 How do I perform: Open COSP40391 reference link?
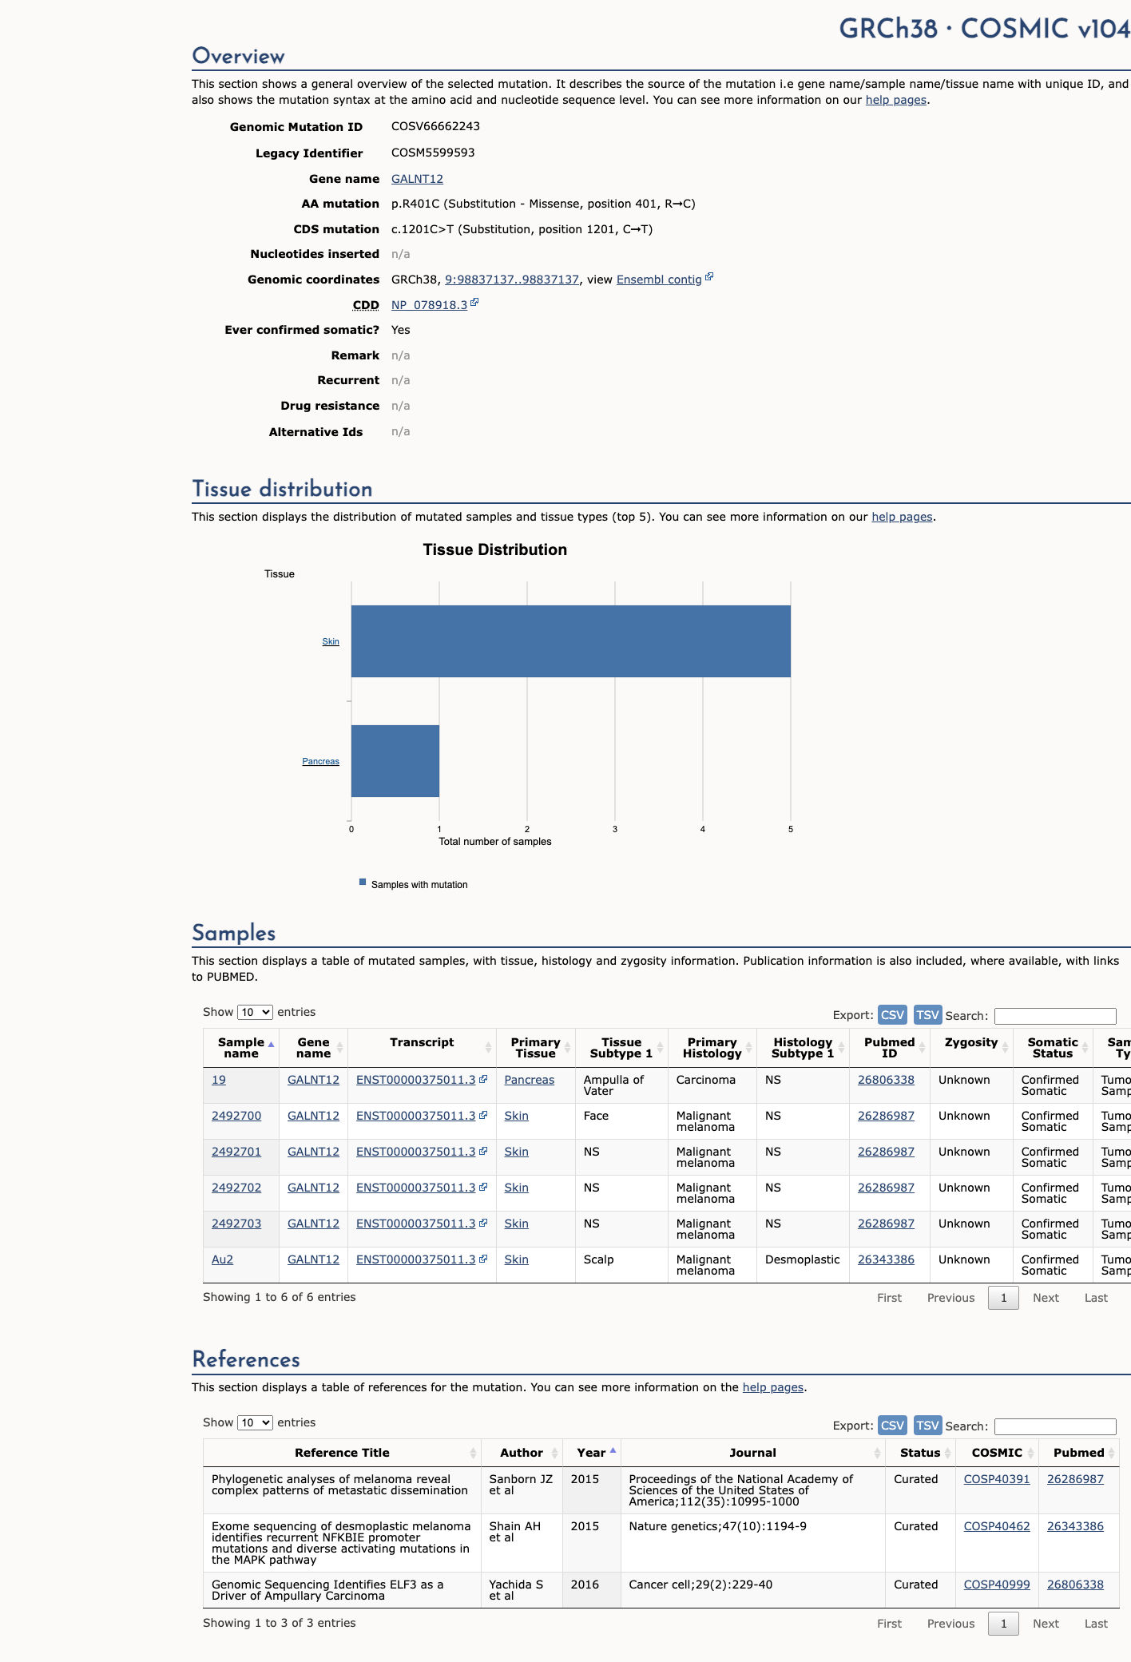(x=997, y=1479)
